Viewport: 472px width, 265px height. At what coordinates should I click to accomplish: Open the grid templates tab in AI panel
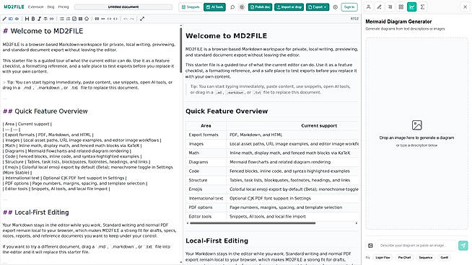(x=401, y=7)
